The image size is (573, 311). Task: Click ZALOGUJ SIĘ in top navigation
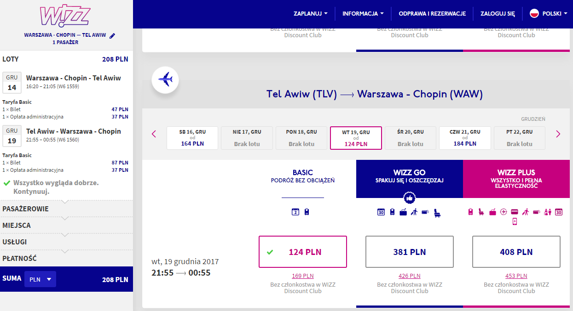point(498,13)
